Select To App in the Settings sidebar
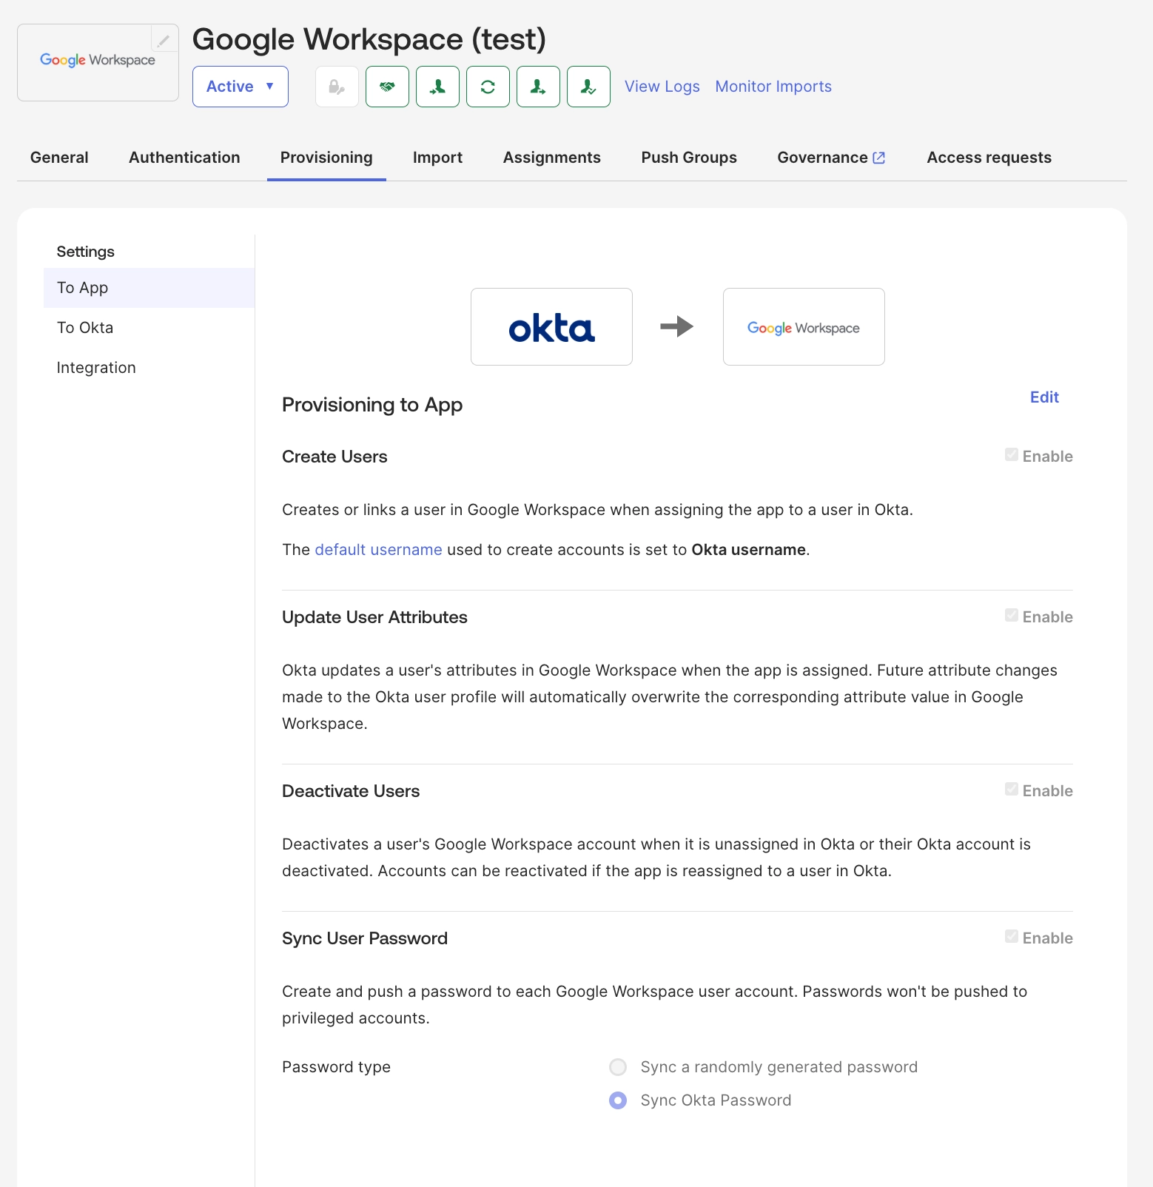This screenshot has height=1187, width=1153. click(x=149, y=288)
